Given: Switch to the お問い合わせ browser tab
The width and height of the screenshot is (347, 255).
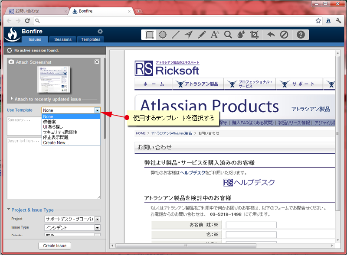Looking at the screenshot, I should click(x=36, y=11).
